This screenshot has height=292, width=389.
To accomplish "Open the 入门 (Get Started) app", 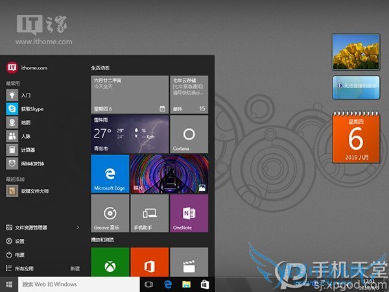I will coord(19,95).
